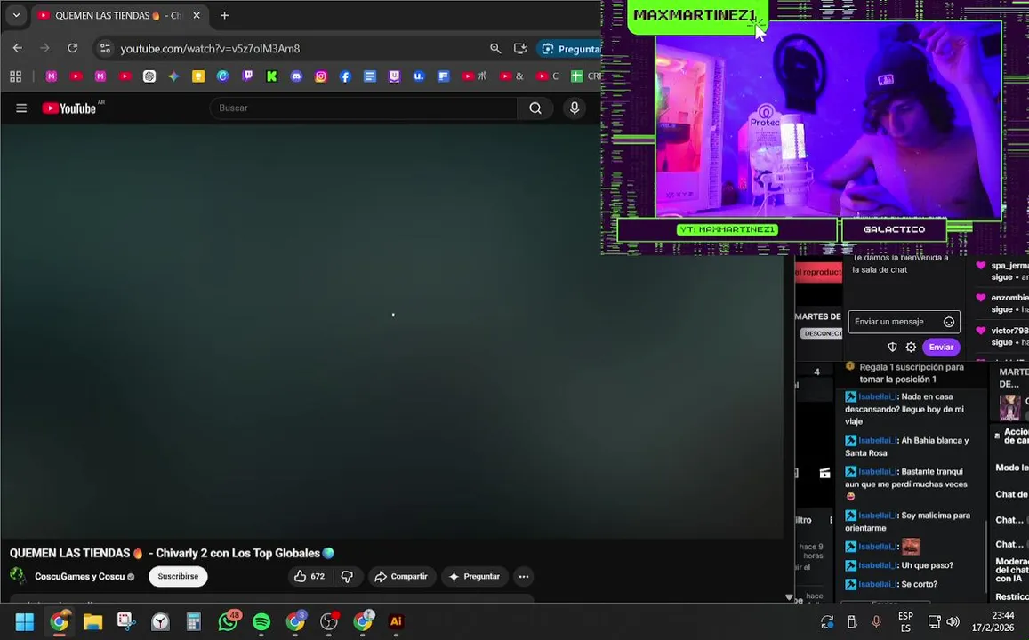Open a new browser tab
The image size is (1029, 640).
(224, 15)
